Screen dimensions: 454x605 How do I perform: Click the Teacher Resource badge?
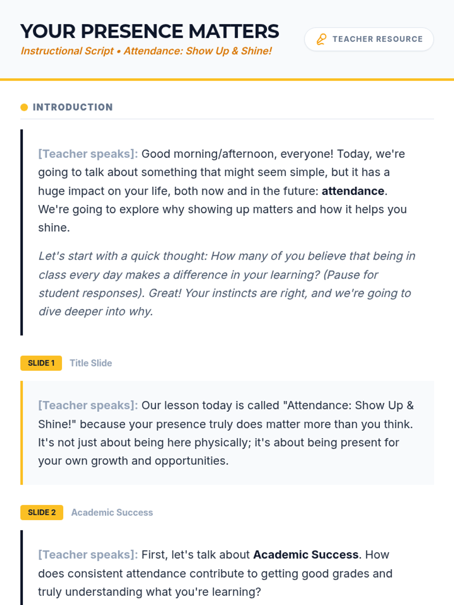(369, 39)
